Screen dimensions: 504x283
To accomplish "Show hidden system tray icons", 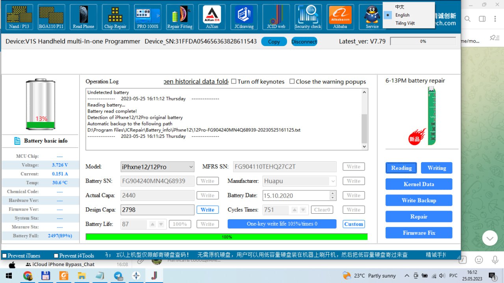I will 406,276.
